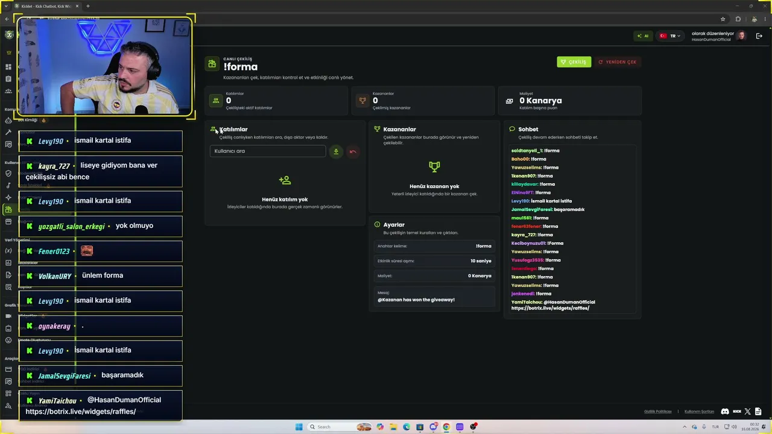Open the Gizlilik Politikası link
772x434 pixels.
coord(657,412)
